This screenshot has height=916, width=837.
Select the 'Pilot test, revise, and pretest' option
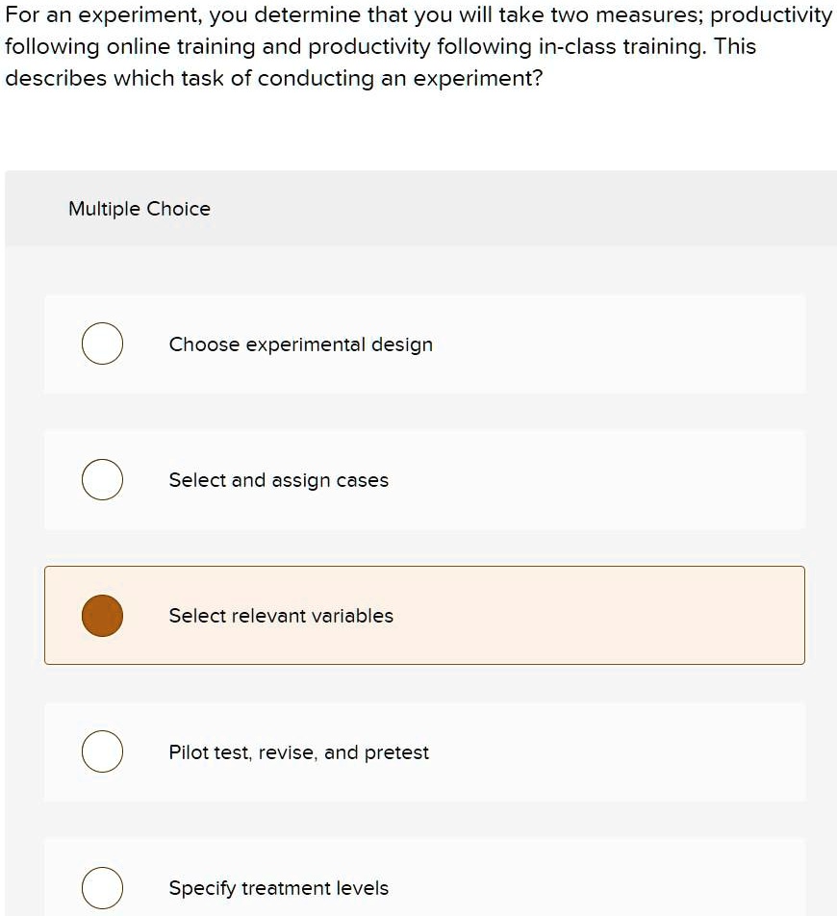tap(102, 751)
